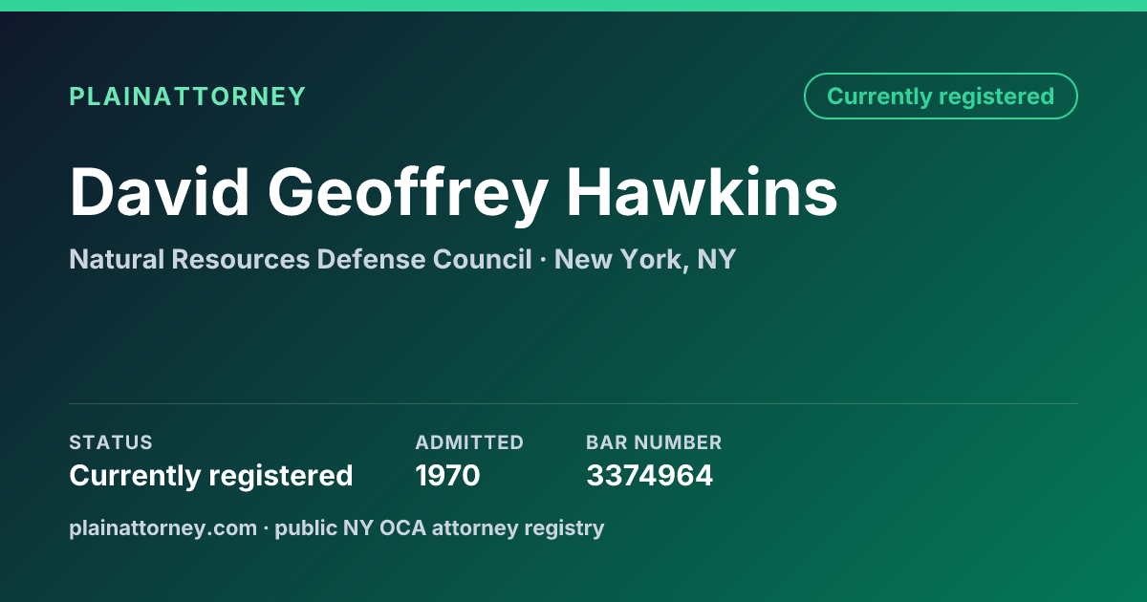Open the Natural Resources Defense Council text
Viewport: 1147px width, 602px height.
pyautogui.click(x=300, y=259)
